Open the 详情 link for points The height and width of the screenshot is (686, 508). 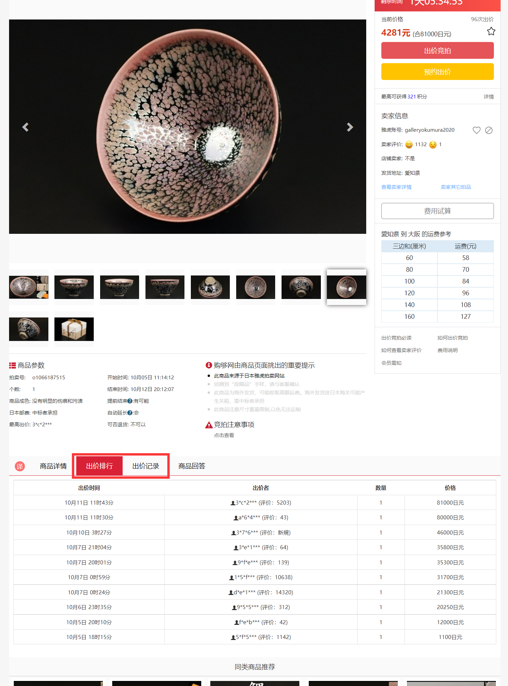pyautogui.click(x=489, y=97)
